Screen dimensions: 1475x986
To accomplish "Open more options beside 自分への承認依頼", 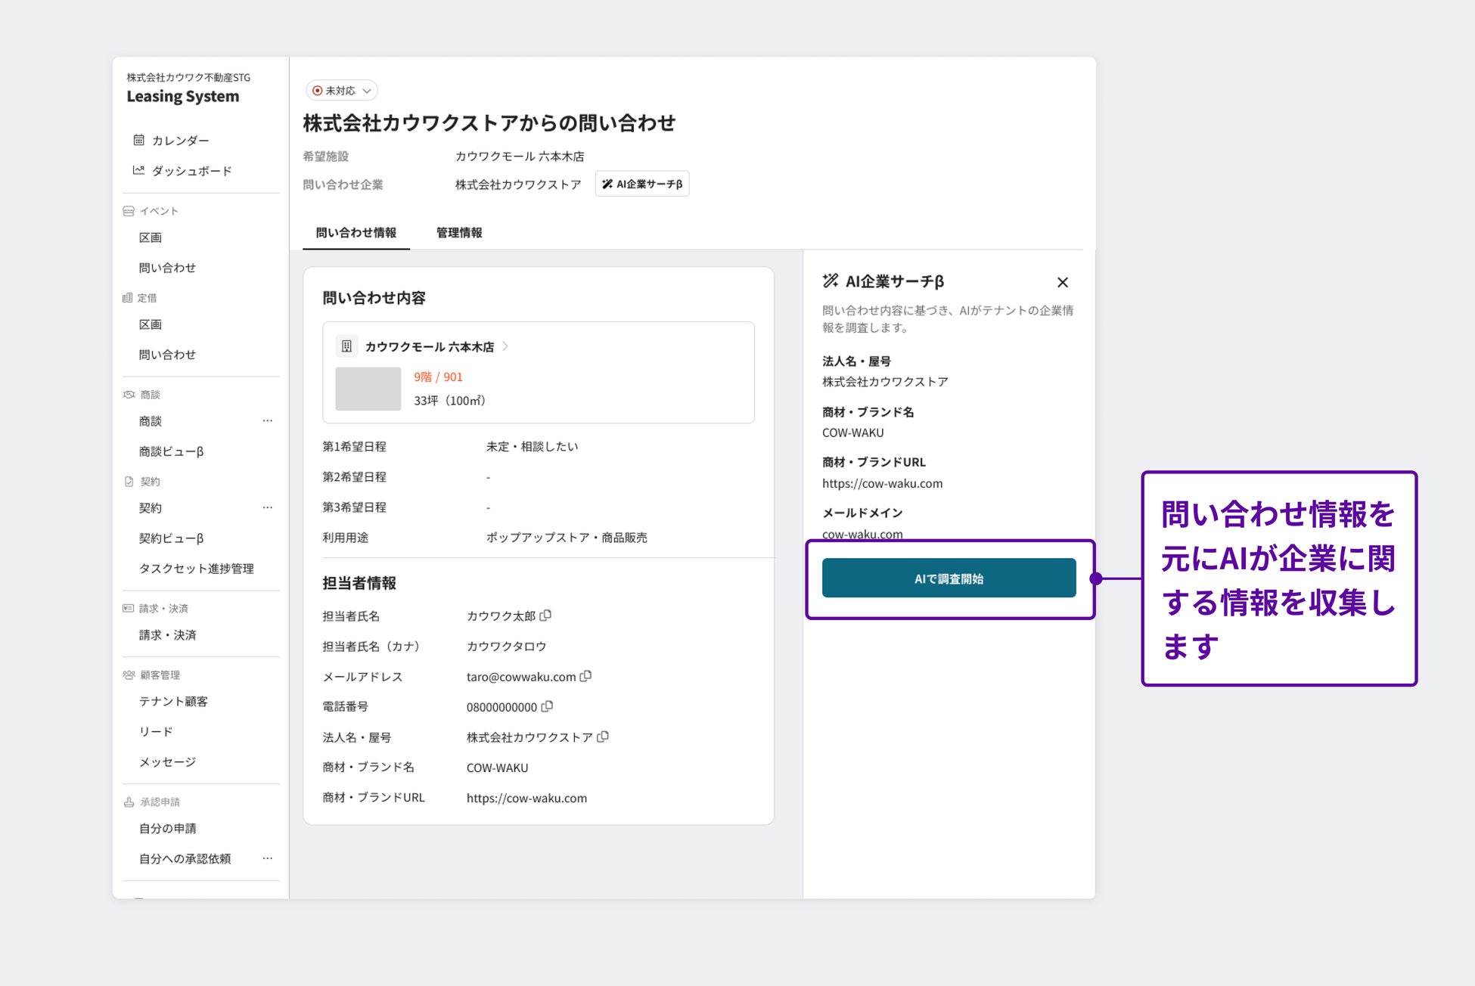I will [267, 859].
